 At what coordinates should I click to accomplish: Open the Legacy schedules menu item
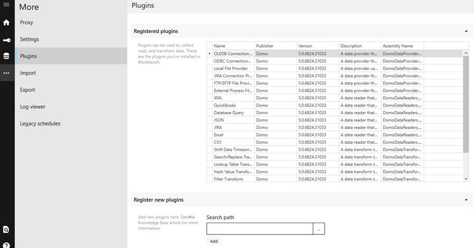pos(71,124)
